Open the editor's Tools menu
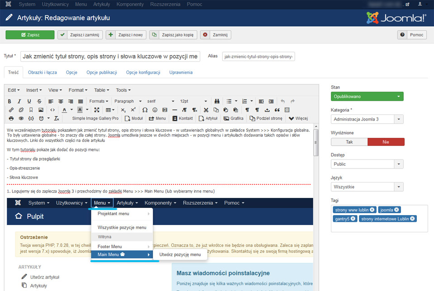434x291 pixels. pyautogui.click(x=123, y=90)
